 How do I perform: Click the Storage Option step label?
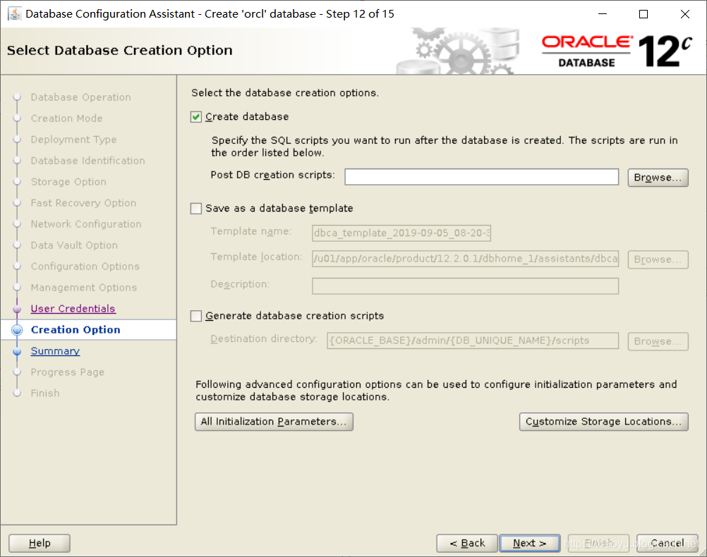point(68,182)
